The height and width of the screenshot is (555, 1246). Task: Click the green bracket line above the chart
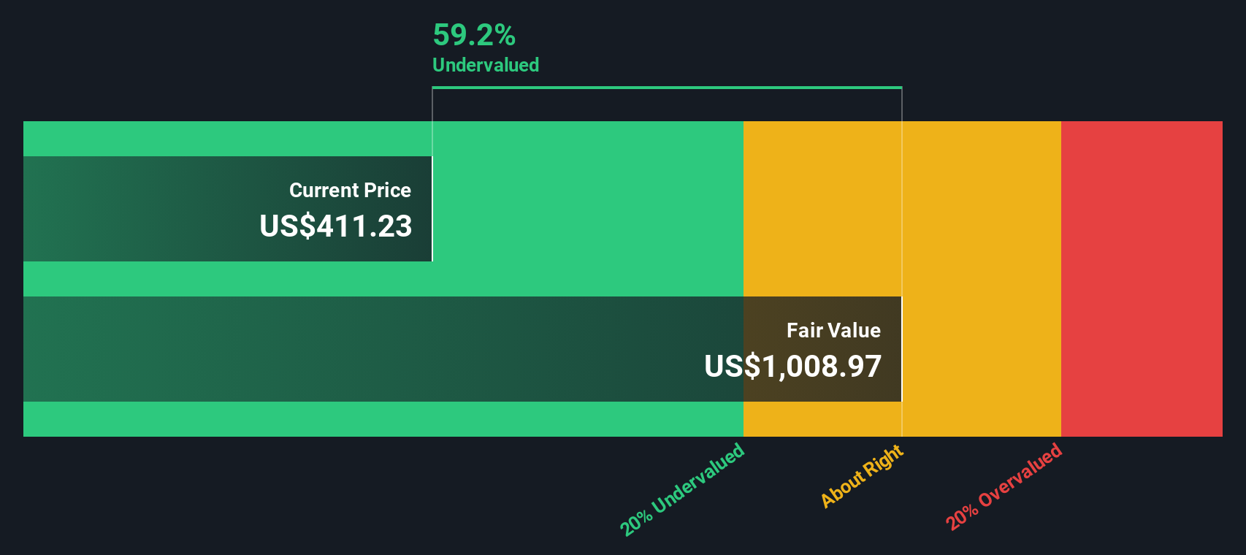pyautogui.click(x=666, y=88)
